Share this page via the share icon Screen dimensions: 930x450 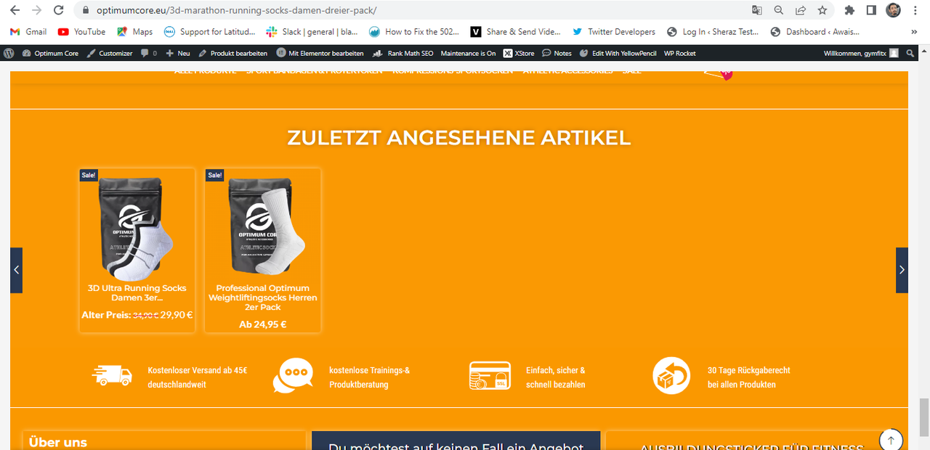pos(801,11)
